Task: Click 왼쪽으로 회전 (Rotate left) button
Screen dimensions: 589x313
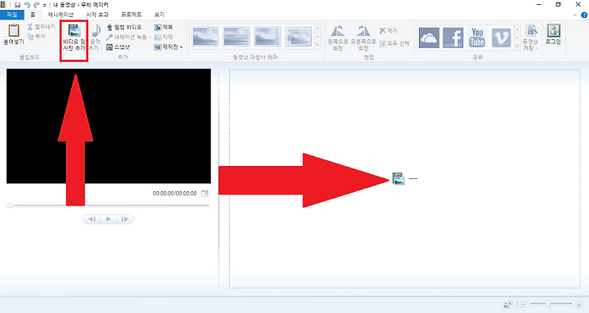Action: (338, 38)
